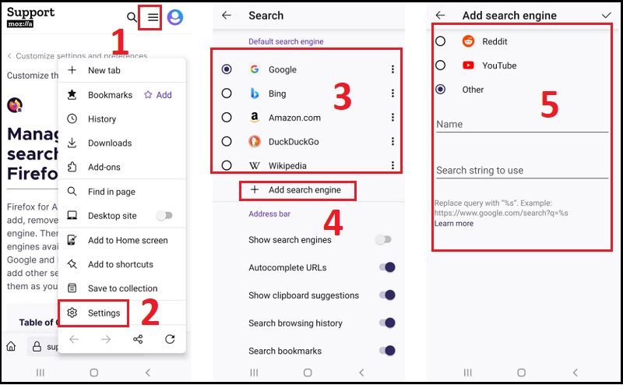Add this page as a bookmark
Viewport: 623px width, 385px height.
pyautogui.click(x=158, y=94)
